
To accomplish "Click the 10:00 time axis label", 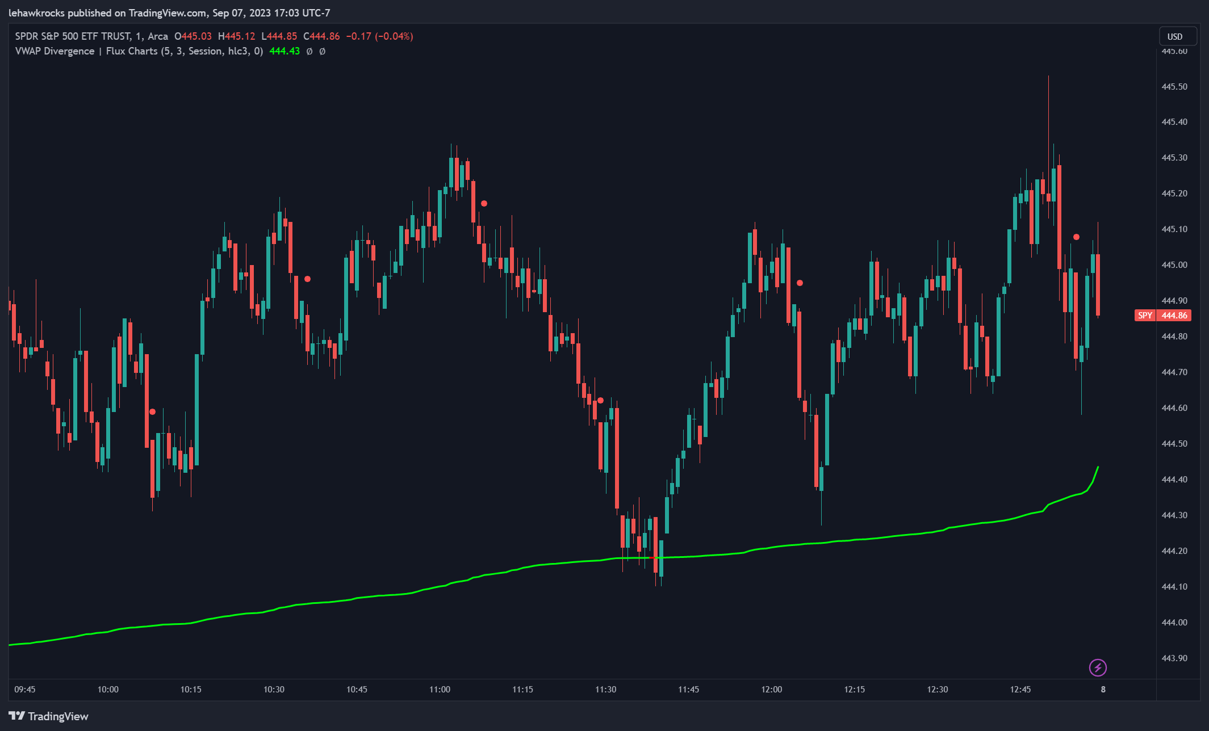I will [108, 689].
